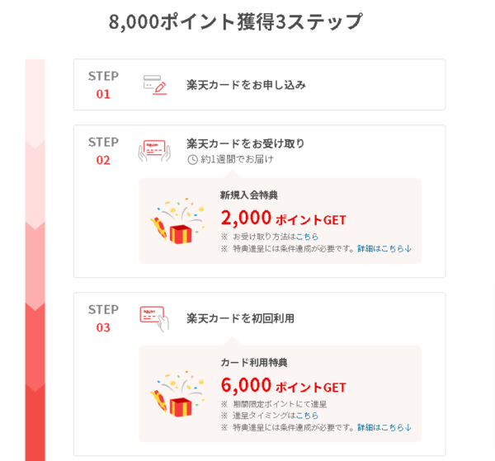This screenshot has width=495, height=461.
Task: Click 楽天カードをお受け取り heading
Action: (245, 143)
